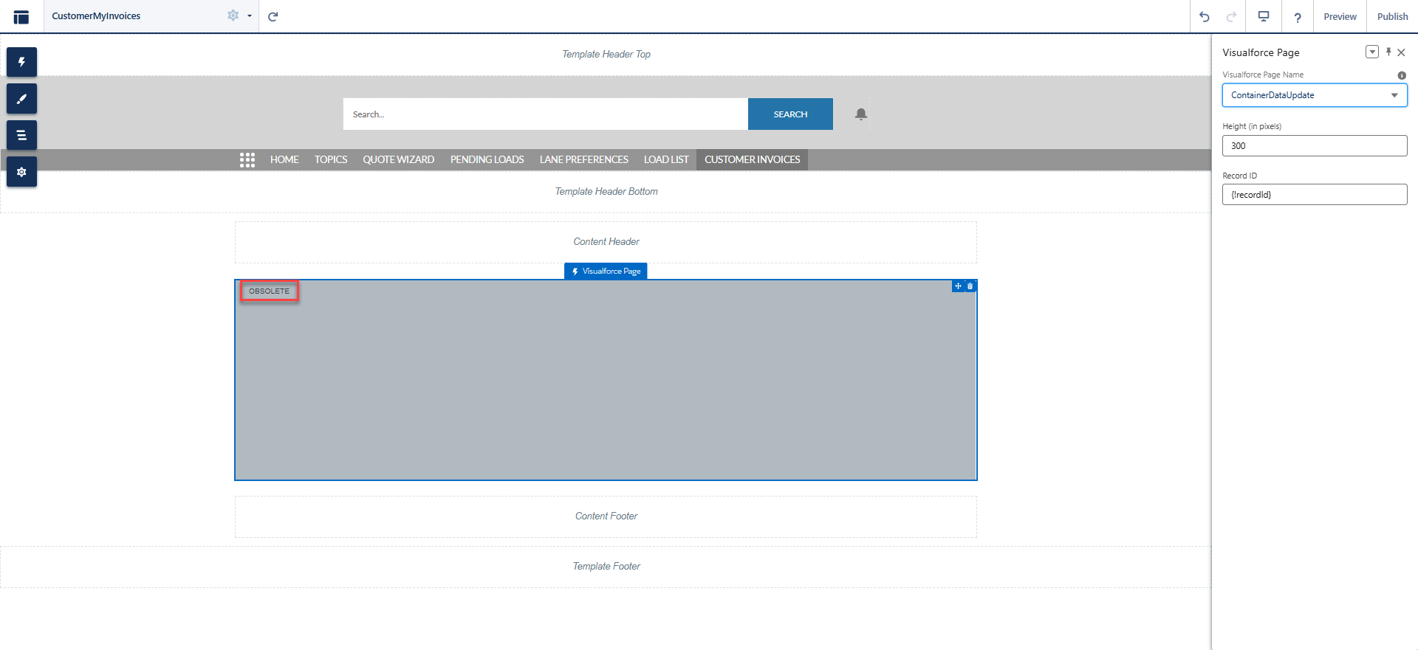Viewport: 1418px width, 650px height.
Task: Click the OBSOLETE button in the component
Action: (x=270, y=291)
